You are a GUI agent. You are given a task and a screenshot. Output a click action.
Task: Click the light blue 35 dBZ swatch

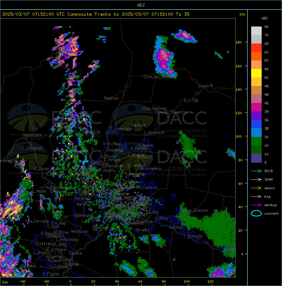click(x=256, y=133)
